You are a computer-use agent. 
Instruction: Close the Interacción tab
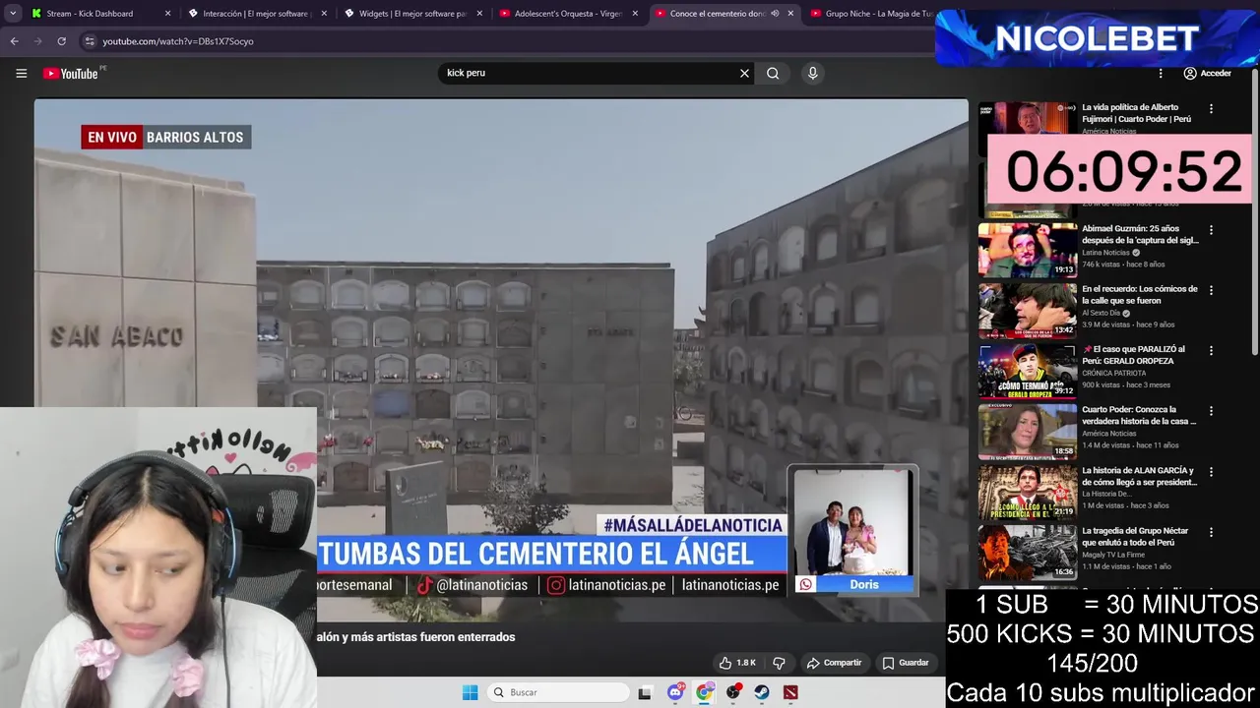(324, 14)
